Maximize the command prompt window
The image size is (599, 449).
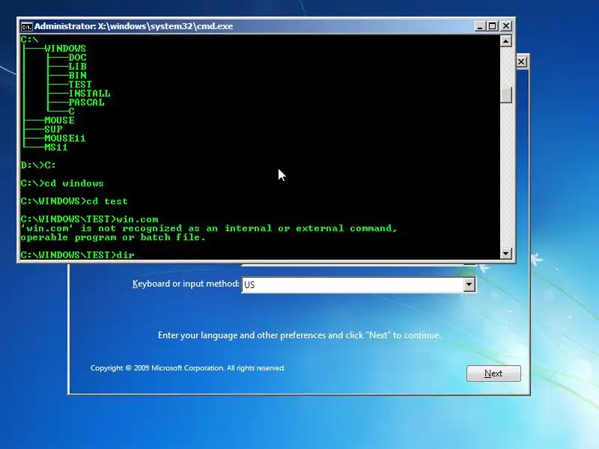click(x=493, y=26)
